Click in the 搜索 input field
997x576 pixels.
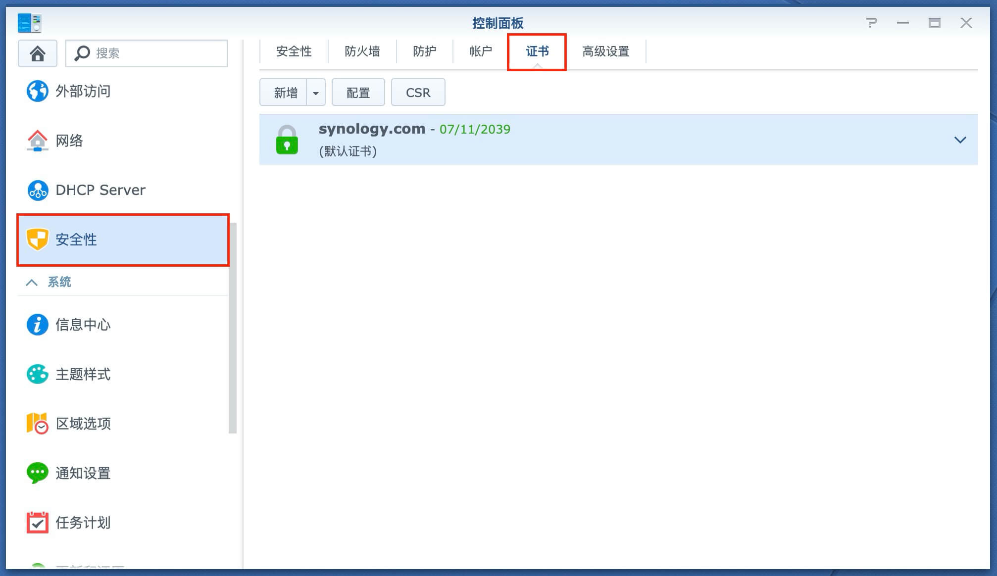tap(147, 53)
